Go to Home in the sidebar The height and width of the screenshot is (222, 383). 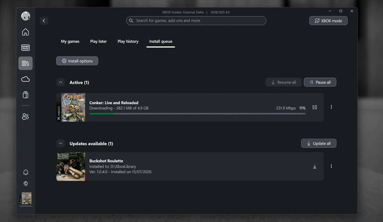(x=26, y=32)
